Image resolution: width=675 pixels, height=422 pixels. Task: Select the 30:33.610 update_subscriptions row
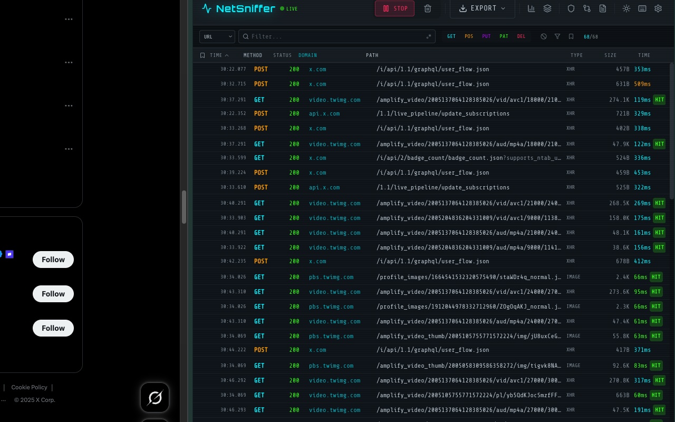click(x=431, y=187)
